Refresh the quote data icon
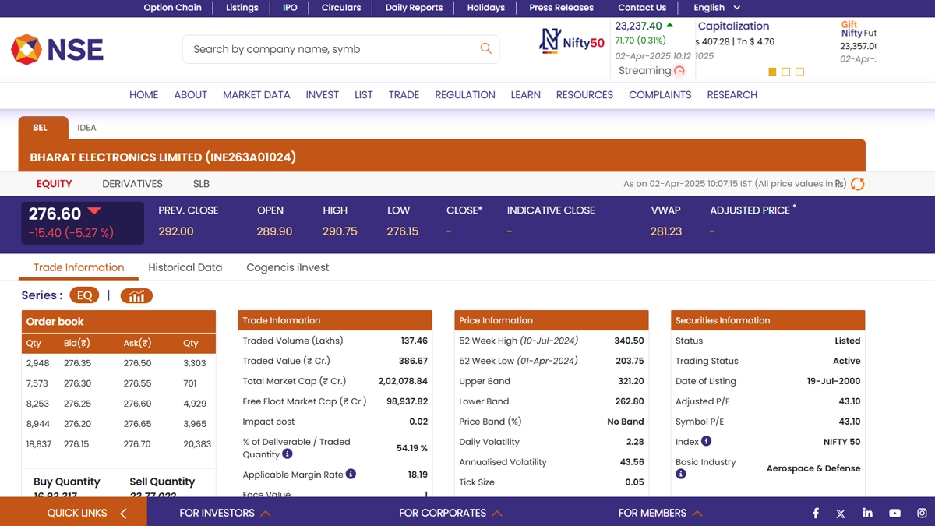The width and height of the screenshot is (935, 526). tap(857, 184)
